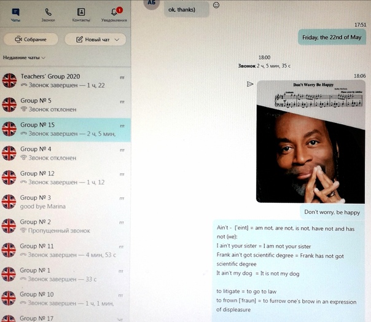371x322 pixels.
Task: Click Group № 4 flag avatar
Action: pos(9,153)
